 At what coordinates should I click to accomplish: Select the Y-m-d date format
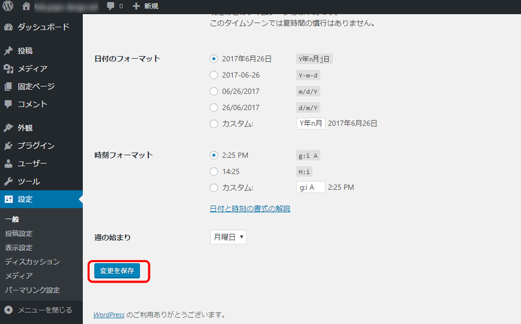click(214, 75)
